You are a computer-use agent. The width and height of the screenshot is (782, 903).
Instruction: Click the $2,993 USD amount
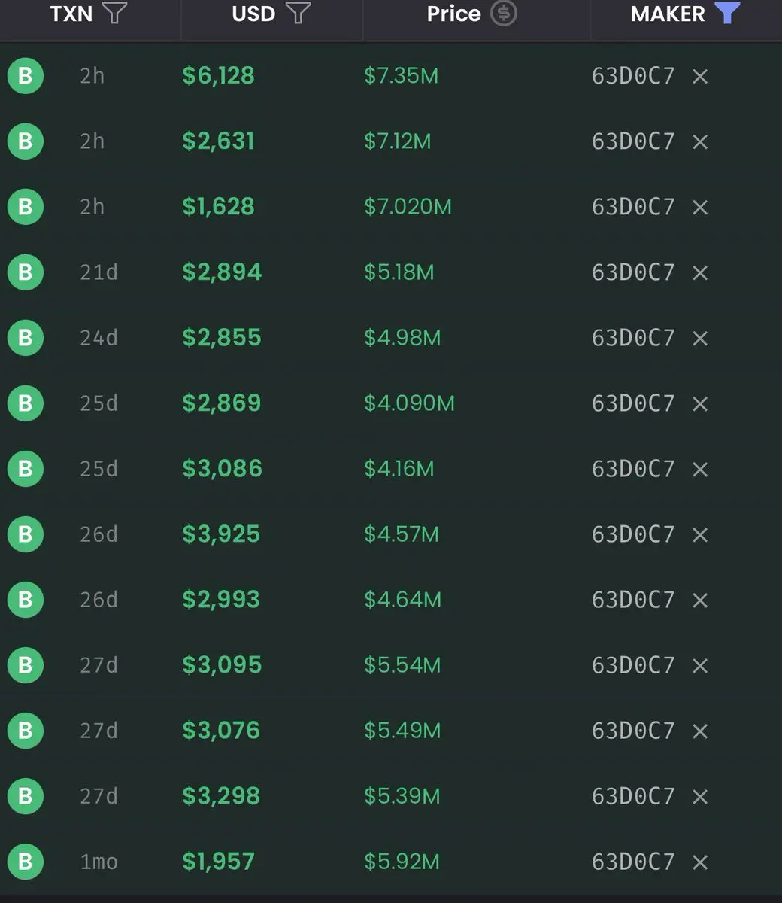coord(221,600)
